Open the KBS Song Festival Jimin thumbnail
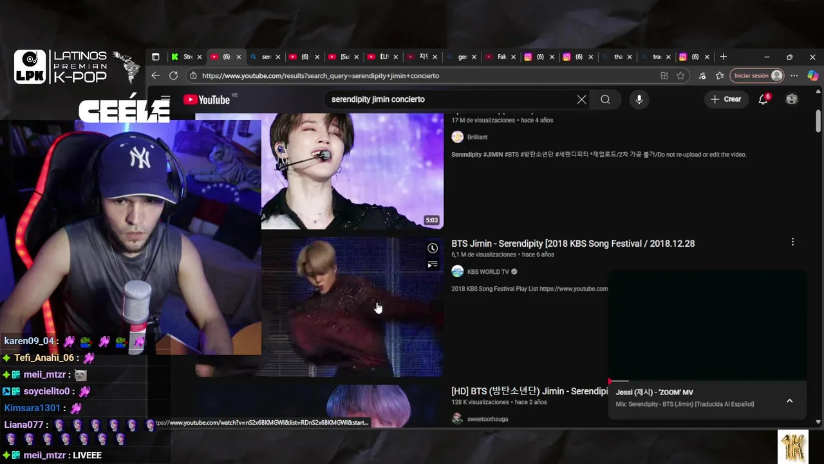This screenshot has height=464, width=824. 352,307
